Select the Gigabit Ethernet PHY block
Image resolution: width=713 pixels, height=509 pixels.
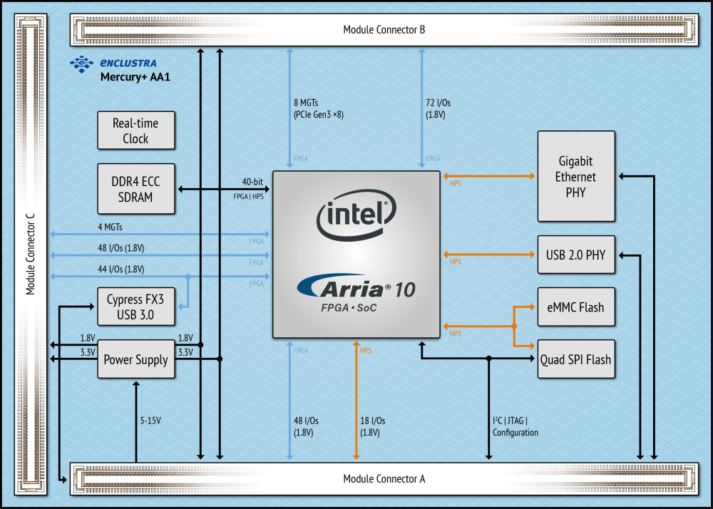[x=575, y=177]
